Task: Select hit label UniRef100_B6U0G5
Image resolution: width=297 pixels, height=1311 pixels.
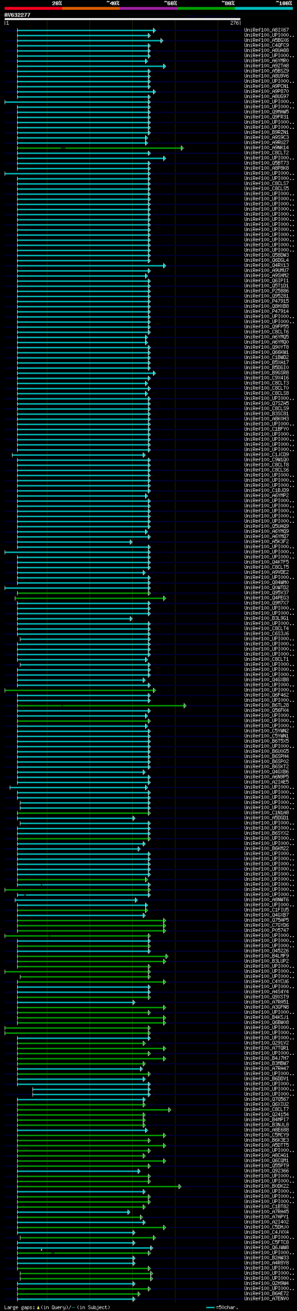Action: [266, 751]
